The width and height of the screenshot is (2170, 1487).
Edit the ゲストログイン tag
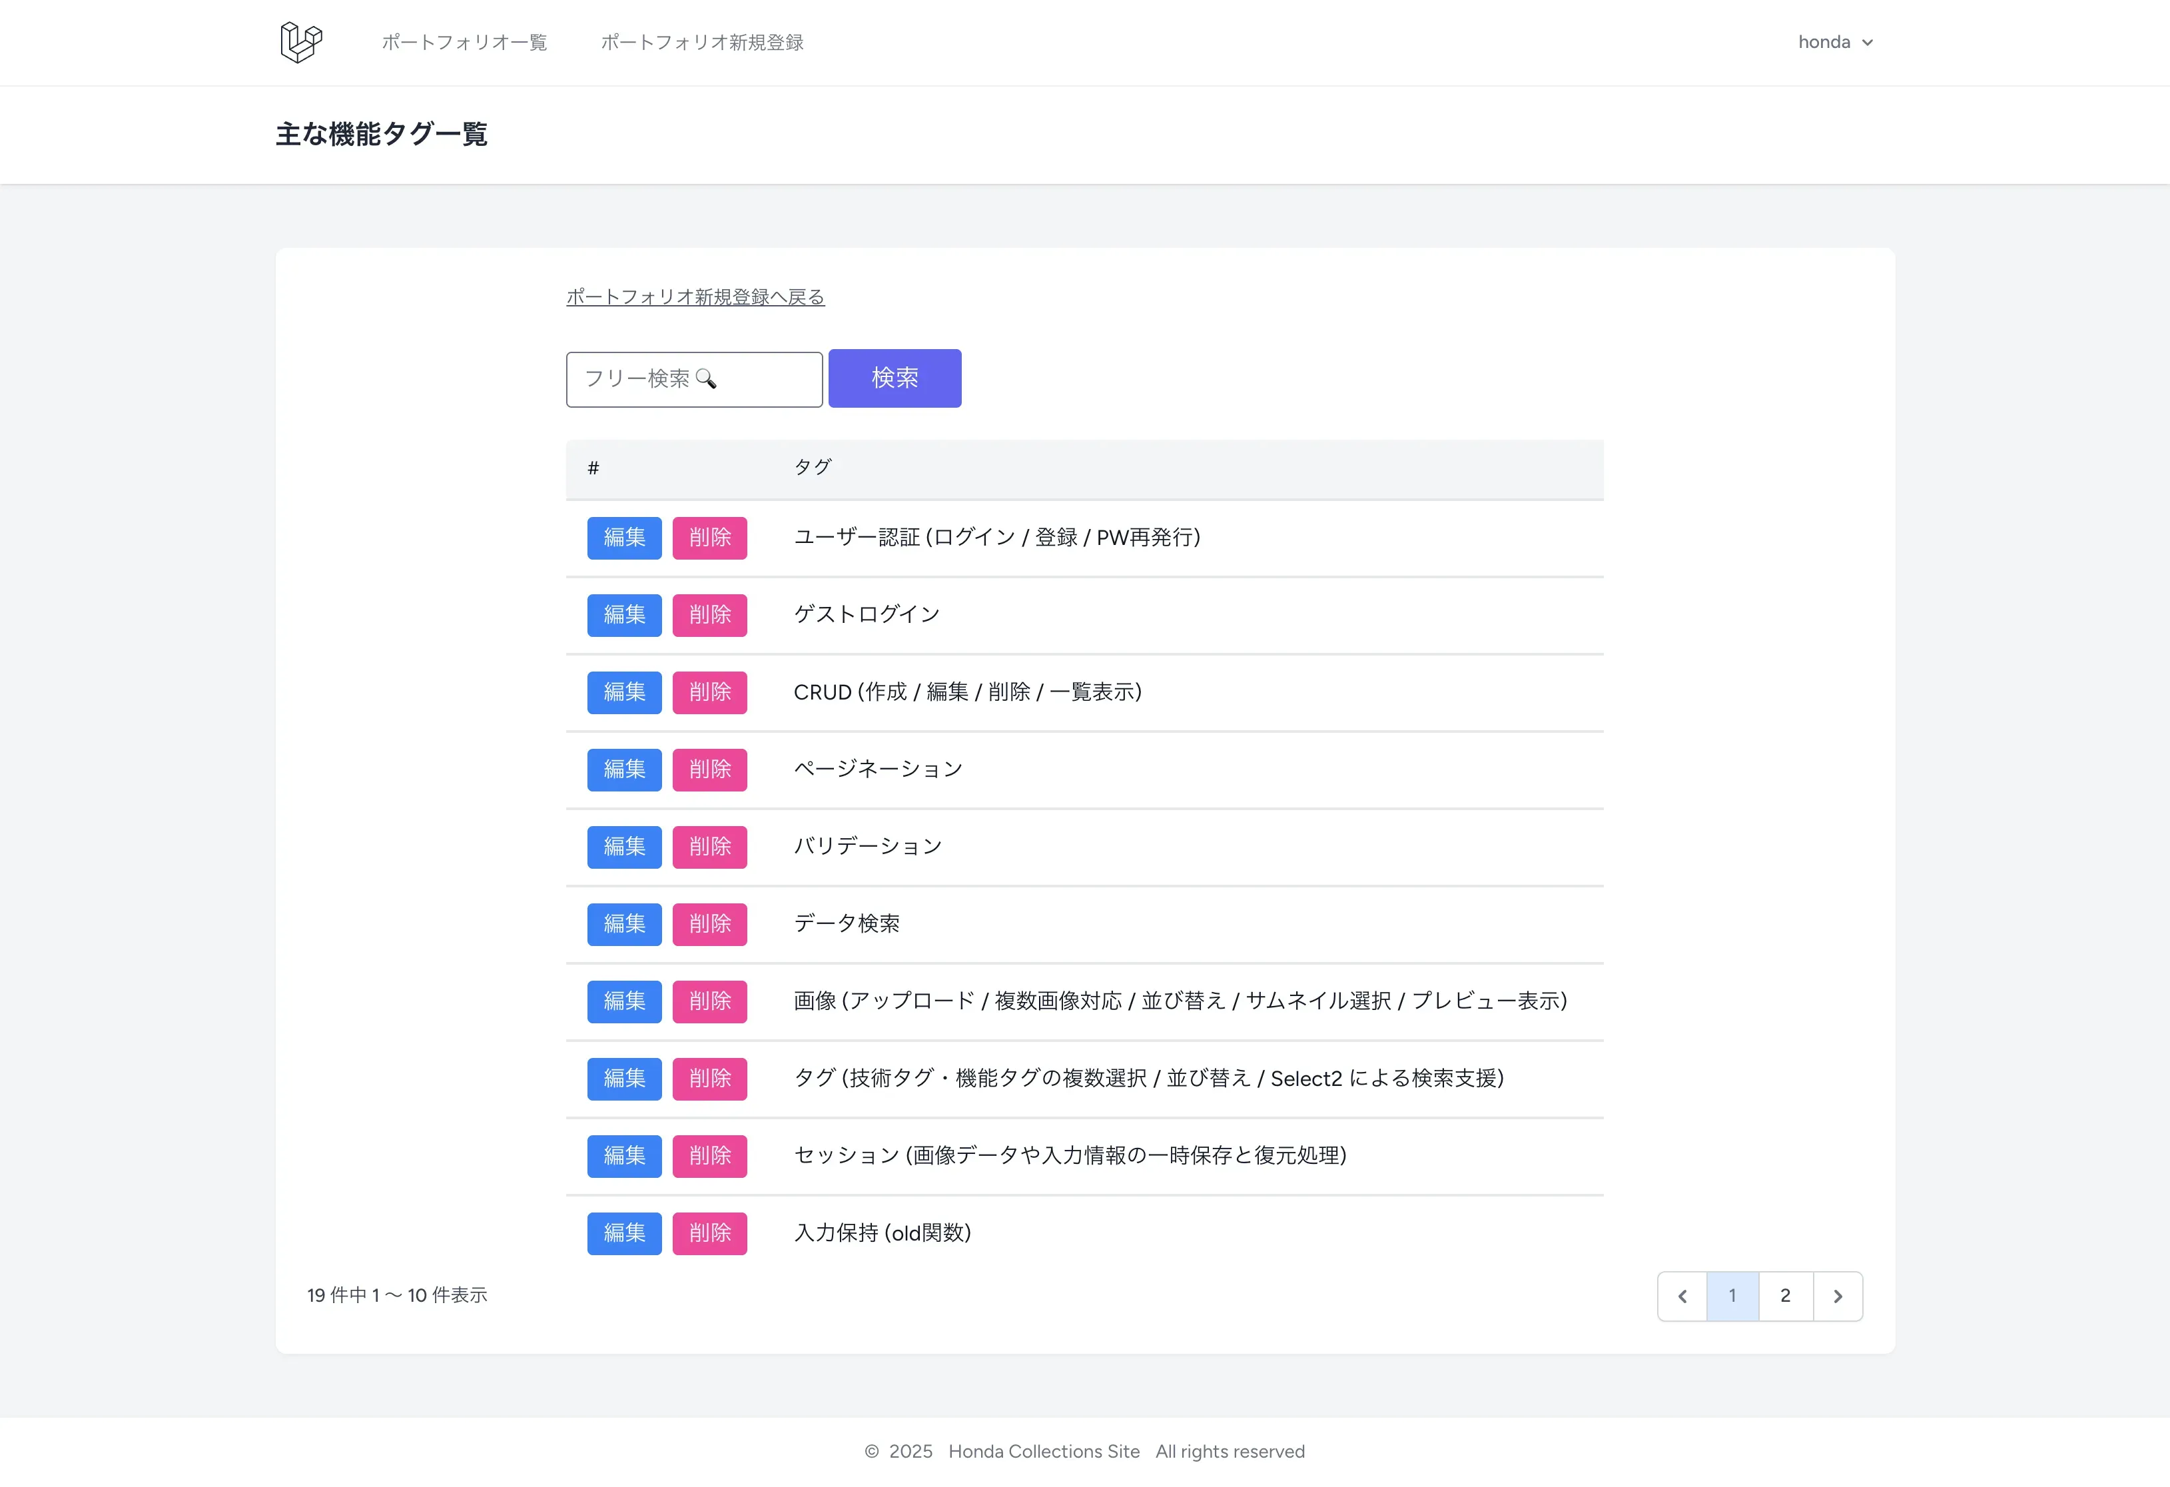coord(623,615)
